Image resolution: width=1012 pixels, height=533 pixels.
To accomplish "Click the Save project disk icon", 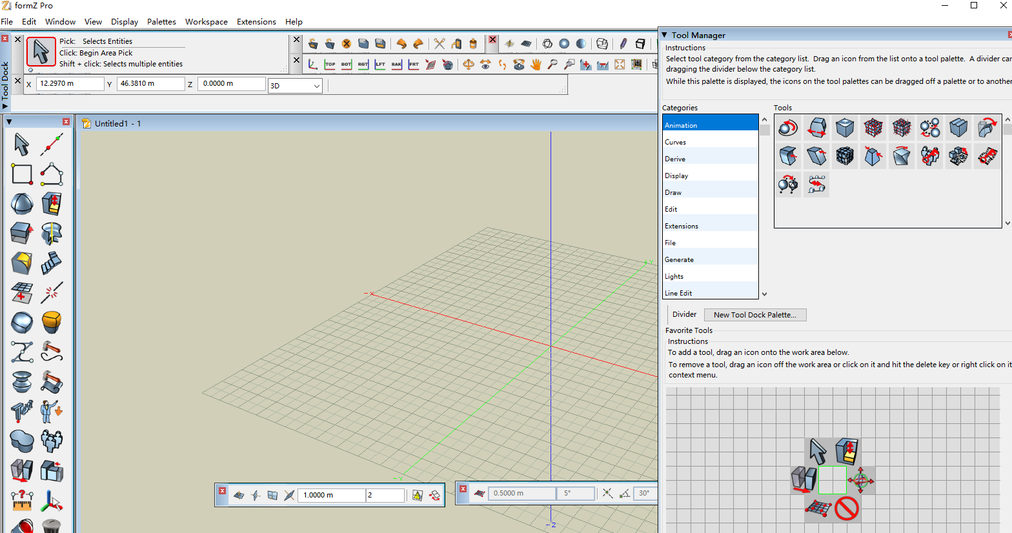I will (363, 43).
